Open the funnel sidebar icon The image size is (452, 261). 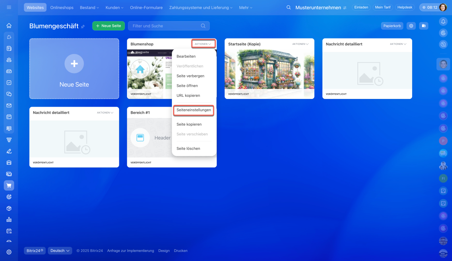click(x=9, y=140)
